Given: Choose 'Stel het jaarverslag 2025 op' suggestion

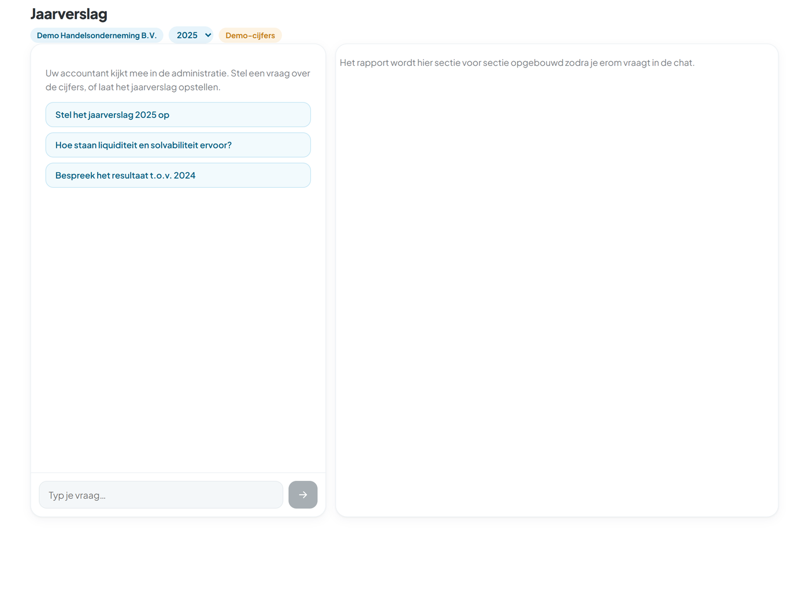Looking at the screenshot, I should (178, 114).
